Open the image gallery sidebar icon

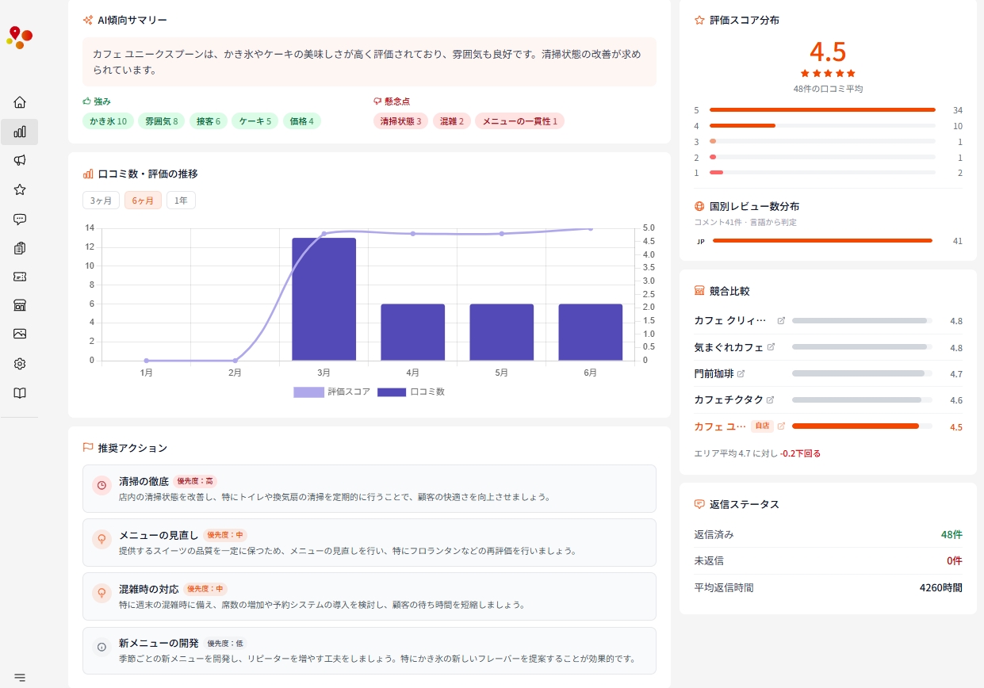[20, 334]
